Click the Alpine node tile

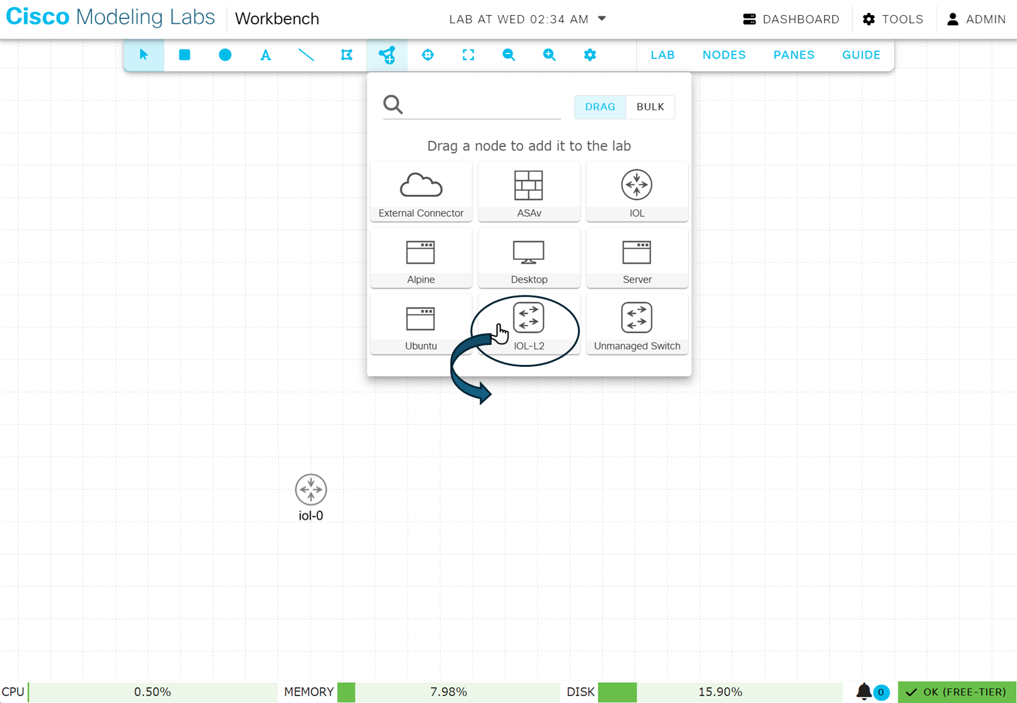[x=421, y=258]
